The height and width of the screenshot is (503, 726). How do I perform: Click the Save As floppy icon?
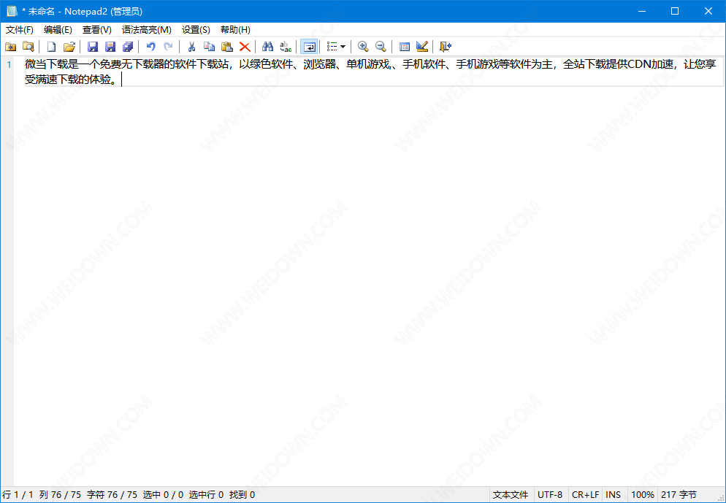point(110,47)
